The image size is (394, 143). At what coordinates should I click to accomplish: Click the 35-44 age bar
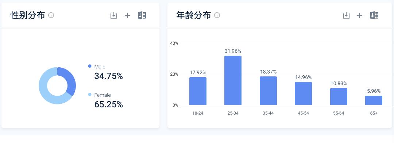(x=268, y=91)
